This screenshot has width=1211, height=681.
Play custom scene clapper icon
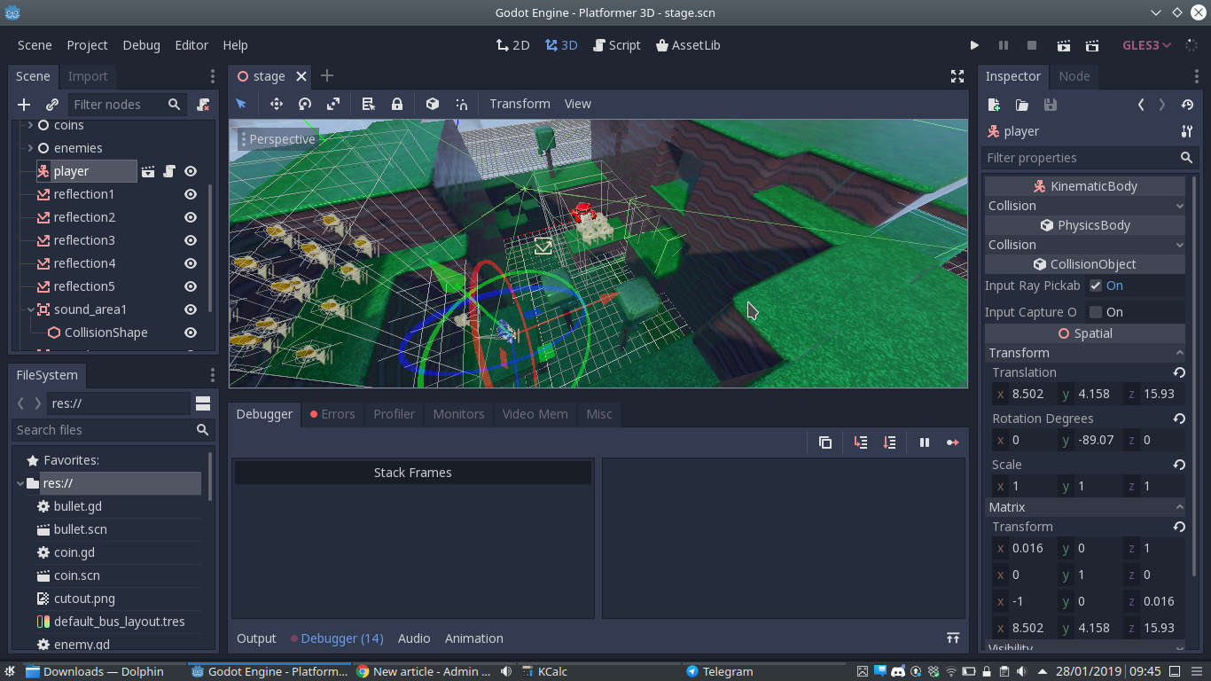pos(1092,45)
